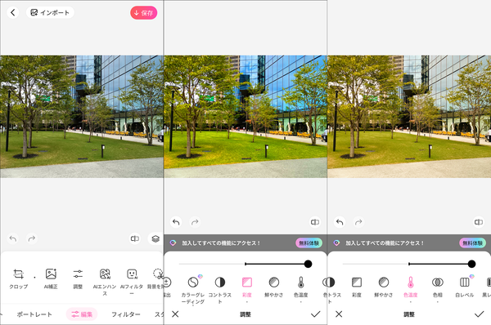Select 彩度 saturation in right screen

coord(357,287)
